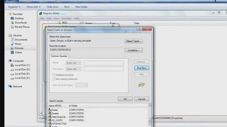Click the Object Types... button

[134, 41]
